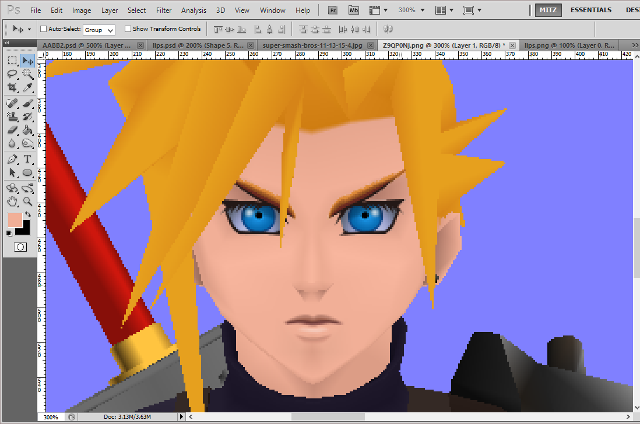Image resolution: width=640 pixels, height=424 pixels.
Task: Click the zoom percentage field in status bar
Action: 51,417
